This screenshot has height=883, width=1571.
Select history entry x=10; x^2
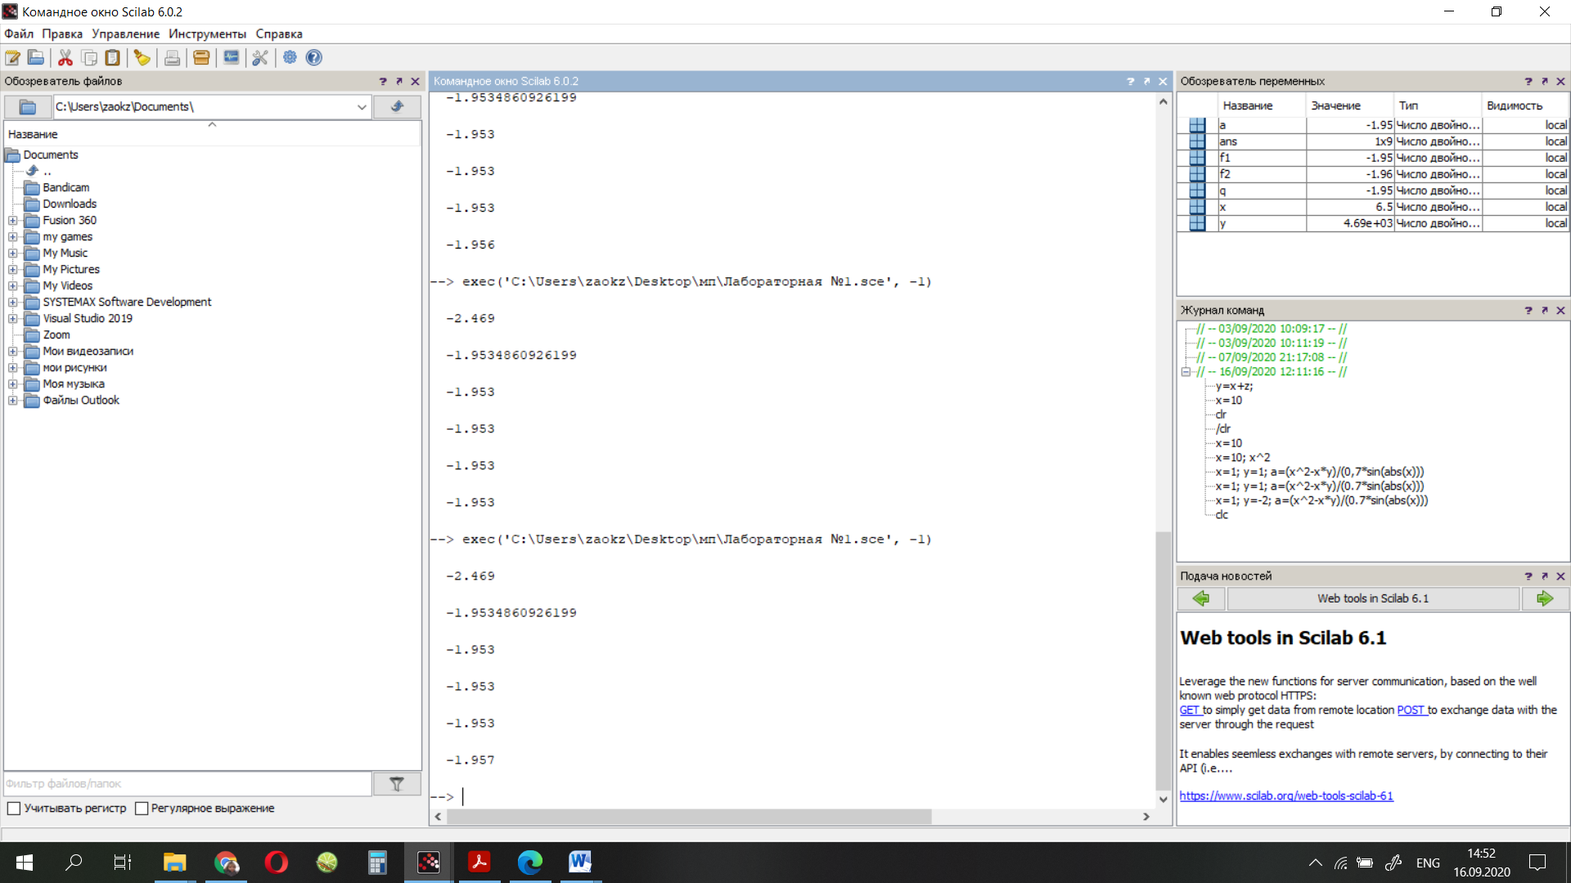(1243, 458)
